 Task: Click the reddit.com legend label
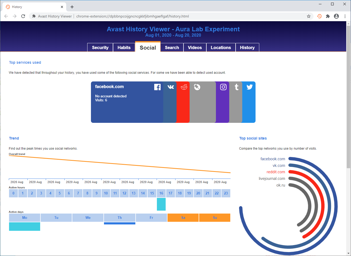tap(276, 172)
